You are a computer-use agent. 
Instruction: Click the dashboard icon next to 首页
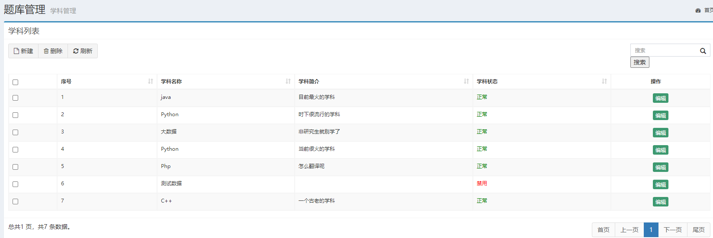(698, 10)
